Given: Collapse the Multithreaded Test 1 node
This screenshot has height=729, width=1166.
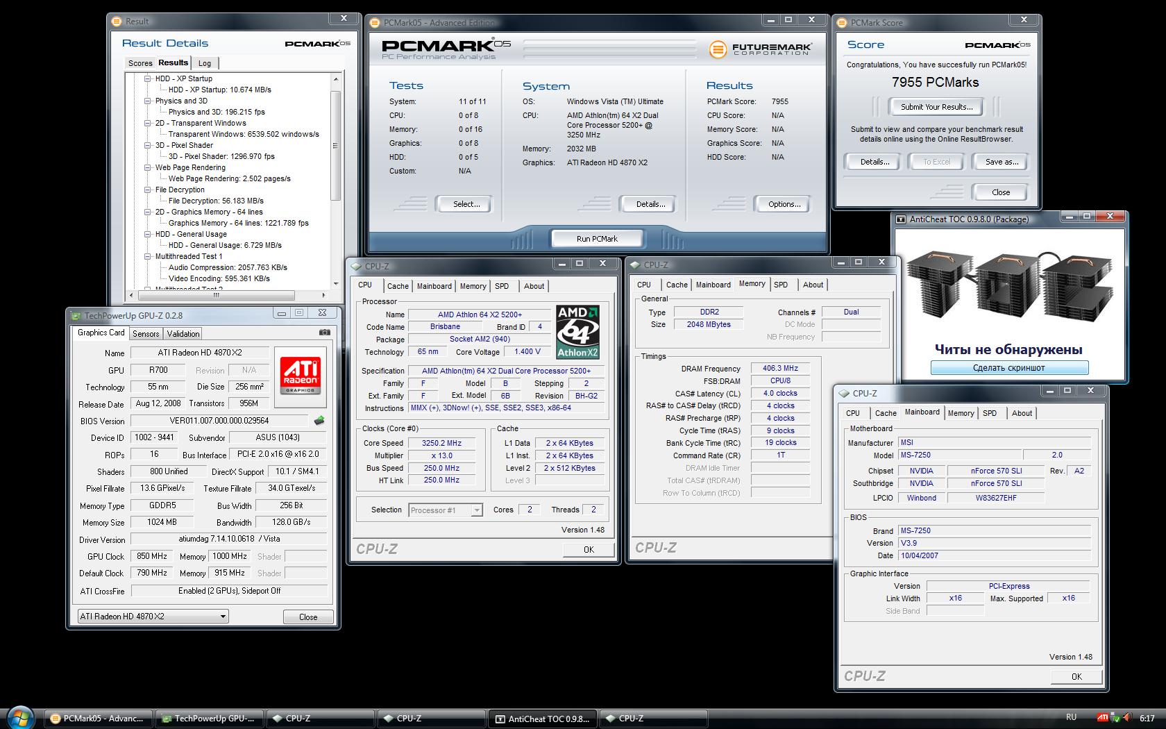Looking at the screenshot, I should pos(147,256).
